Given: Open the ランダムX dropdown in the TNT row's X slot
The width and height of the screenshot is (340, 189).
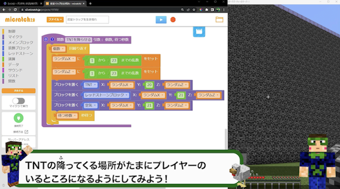Looking at the screenshot, I should coord(122,85).
